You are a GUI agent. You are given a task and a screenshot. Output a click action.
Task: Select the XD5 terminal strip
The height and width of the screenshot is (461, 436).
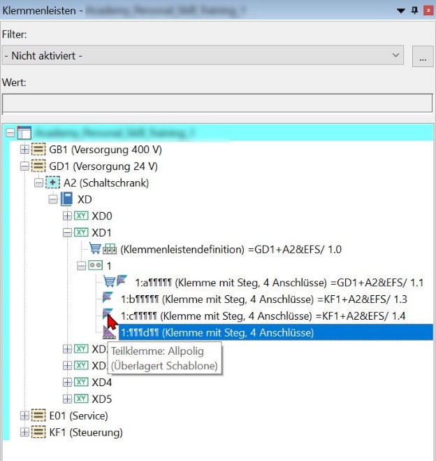pos(102,399)
